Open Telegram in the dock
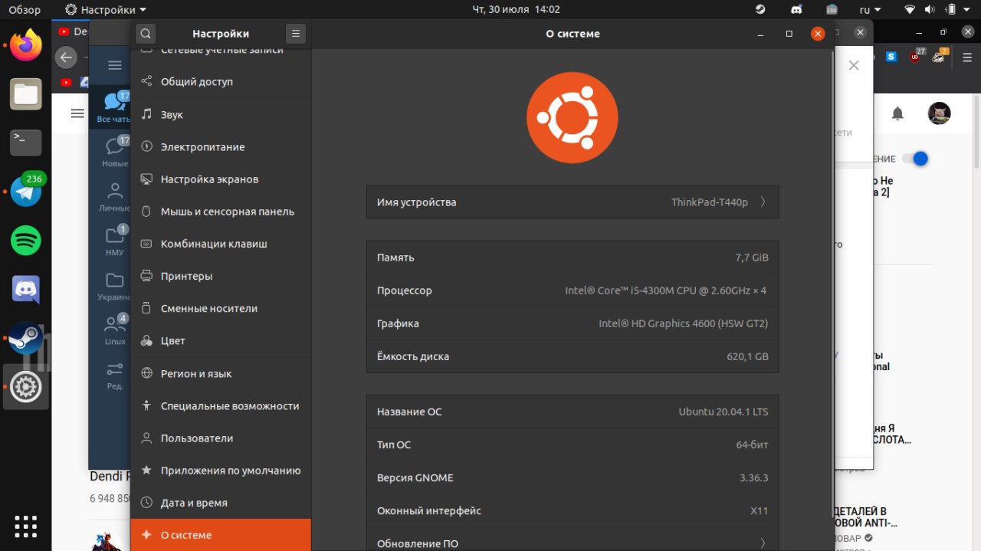Screen dimensions: 981x551 (26, 192)
